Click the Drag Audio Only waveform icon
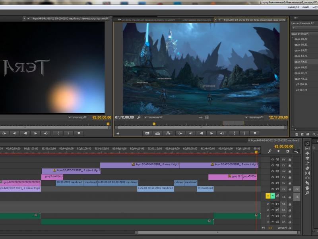Image resolution: width=318 pixels, height=239 pixels. [x=201, y=117]
